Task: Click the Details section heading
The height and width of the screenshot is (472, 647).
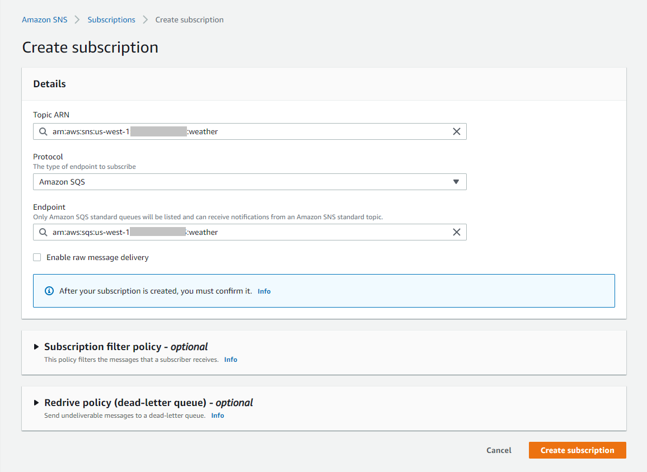Action: click(49, 84)
